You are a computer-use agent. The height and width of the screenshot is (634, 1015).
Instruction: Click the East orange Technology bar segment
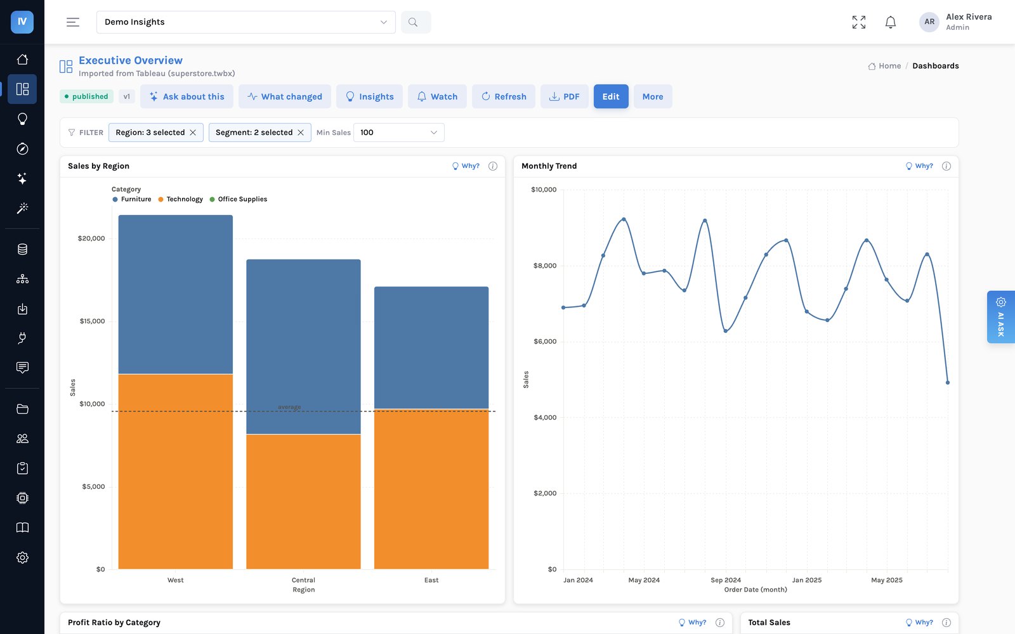[x=431, y=489]
